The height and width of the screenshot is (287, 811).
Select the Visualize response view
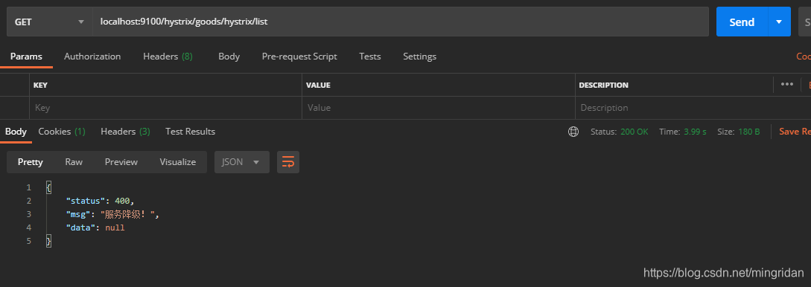[x=177, y=162]
